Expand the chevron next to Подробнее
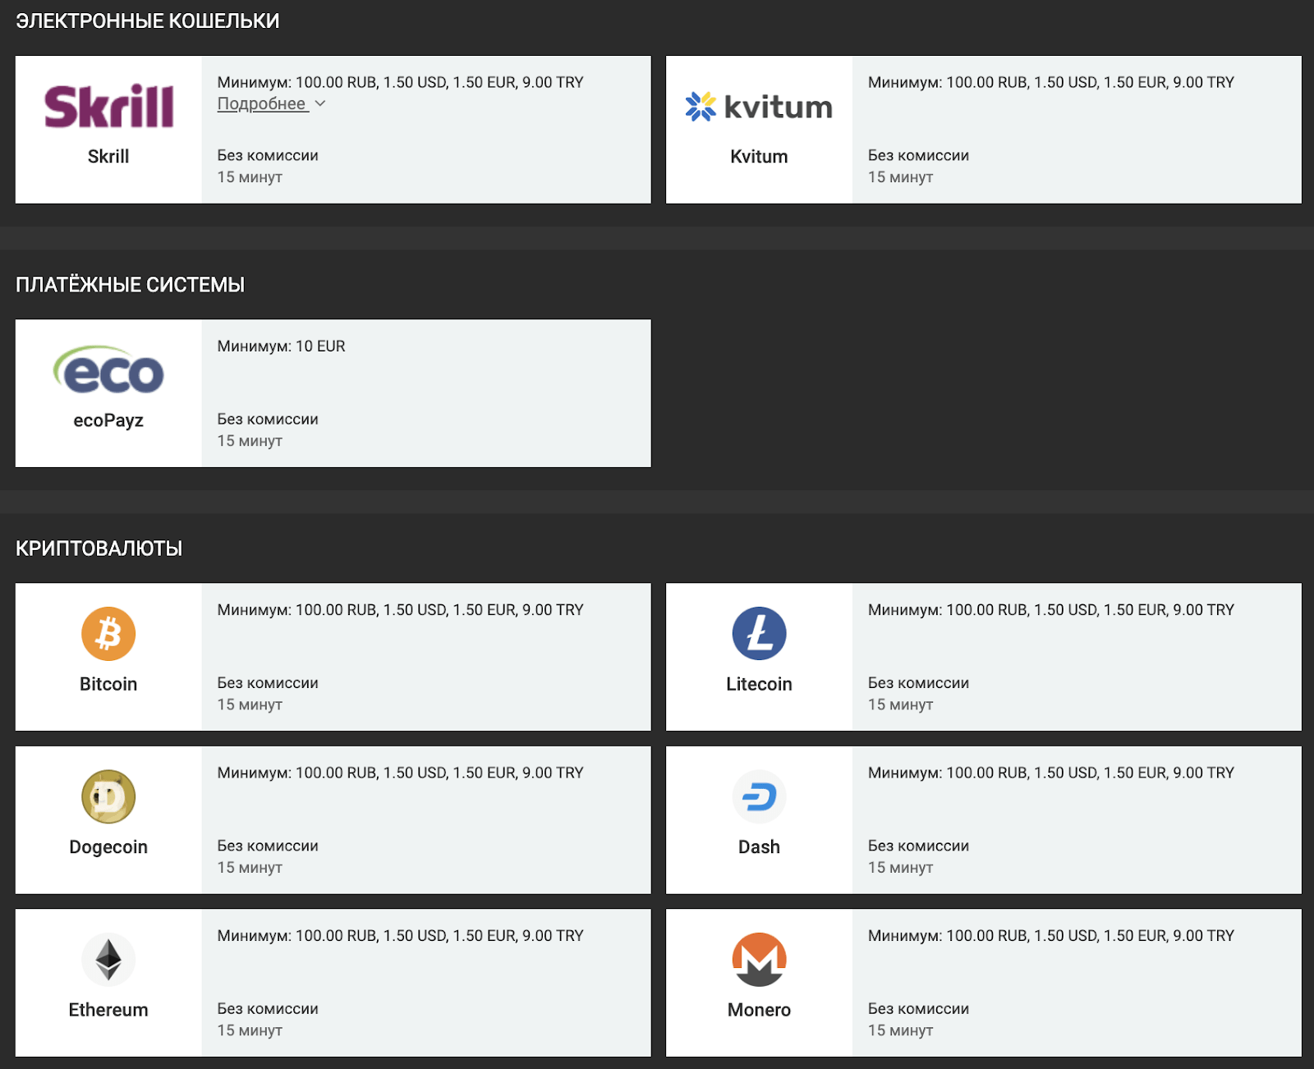The image size is (1314, 1069). (320, 103)
